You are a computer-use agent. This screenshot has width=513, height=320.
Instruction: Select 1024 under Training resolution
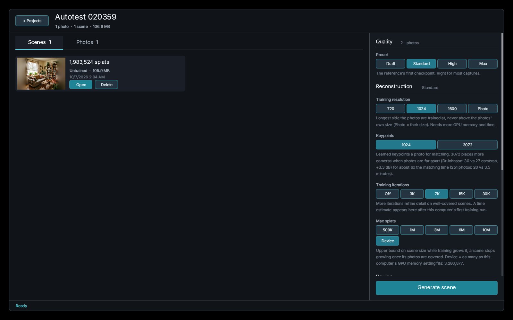pyautogui.click(x=421, y=109)
